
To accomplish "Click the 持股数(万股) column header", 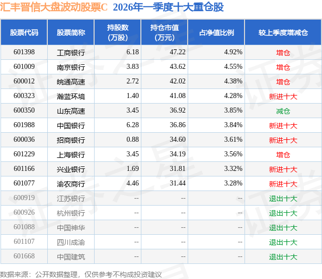I will tap(118, 32).
